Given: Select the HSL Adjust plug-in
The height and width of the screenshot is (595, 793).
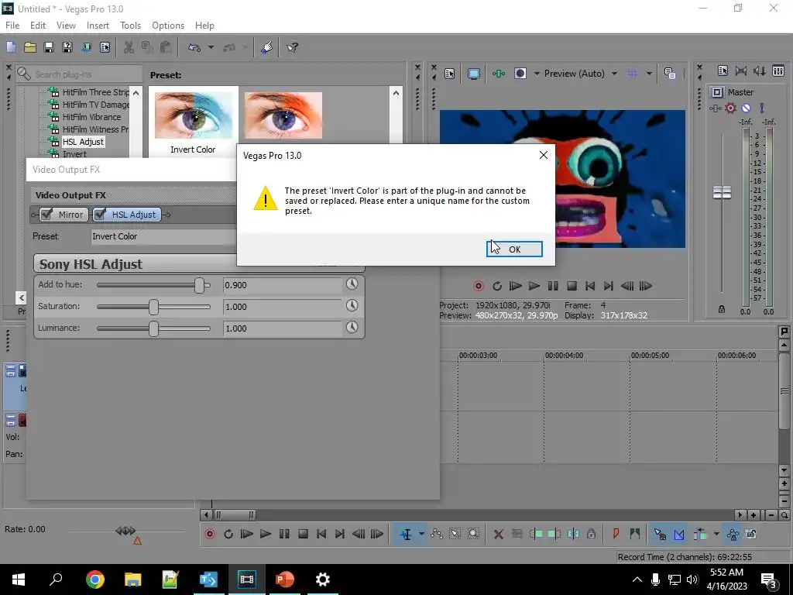Looking at the screenshot, I should (83, 142).
